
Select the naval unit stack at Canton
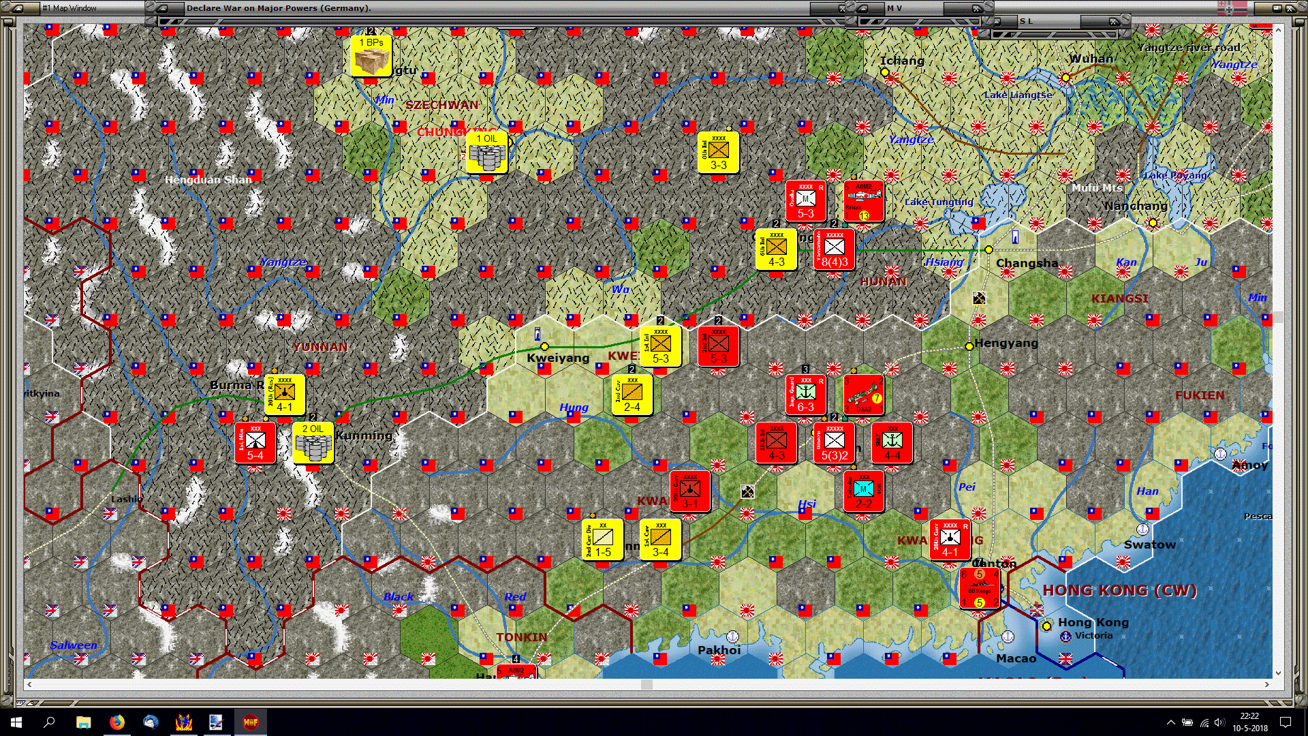click(980, 588)
